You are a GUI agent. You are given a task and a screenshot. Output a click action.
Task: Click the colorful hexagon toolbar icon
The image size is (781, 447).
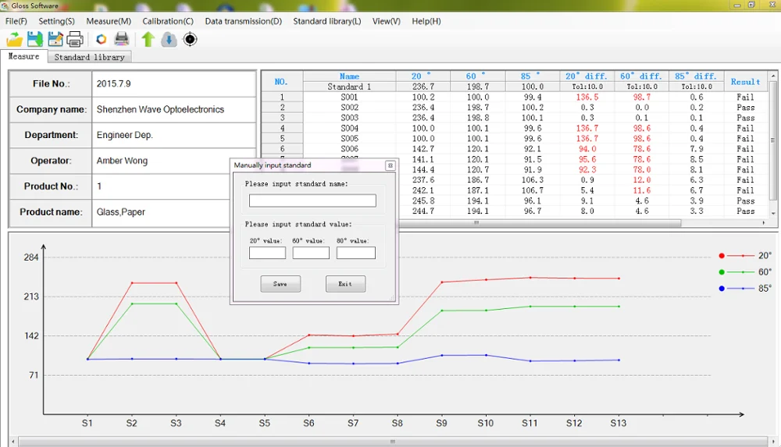tap(101, 39)
